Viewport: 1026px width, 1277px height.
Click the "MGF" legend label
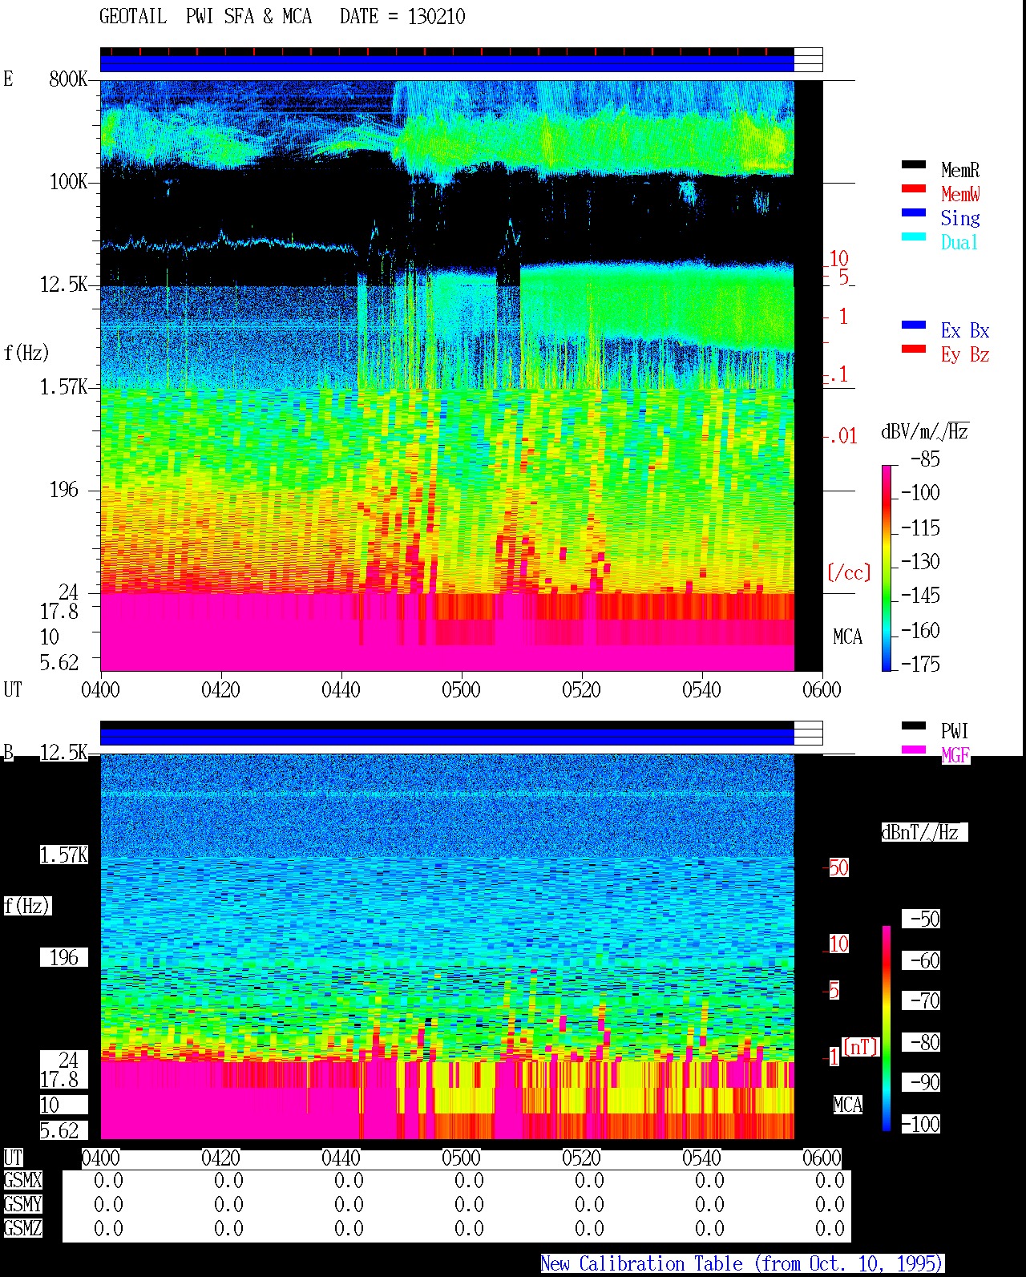955,755
